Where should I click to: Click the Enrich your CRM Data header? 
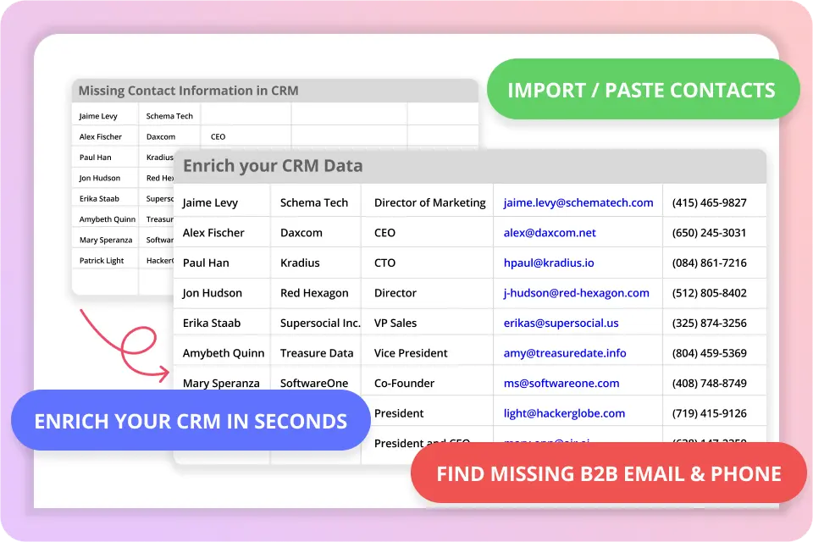pyautogui.click(x=273, y=166)
